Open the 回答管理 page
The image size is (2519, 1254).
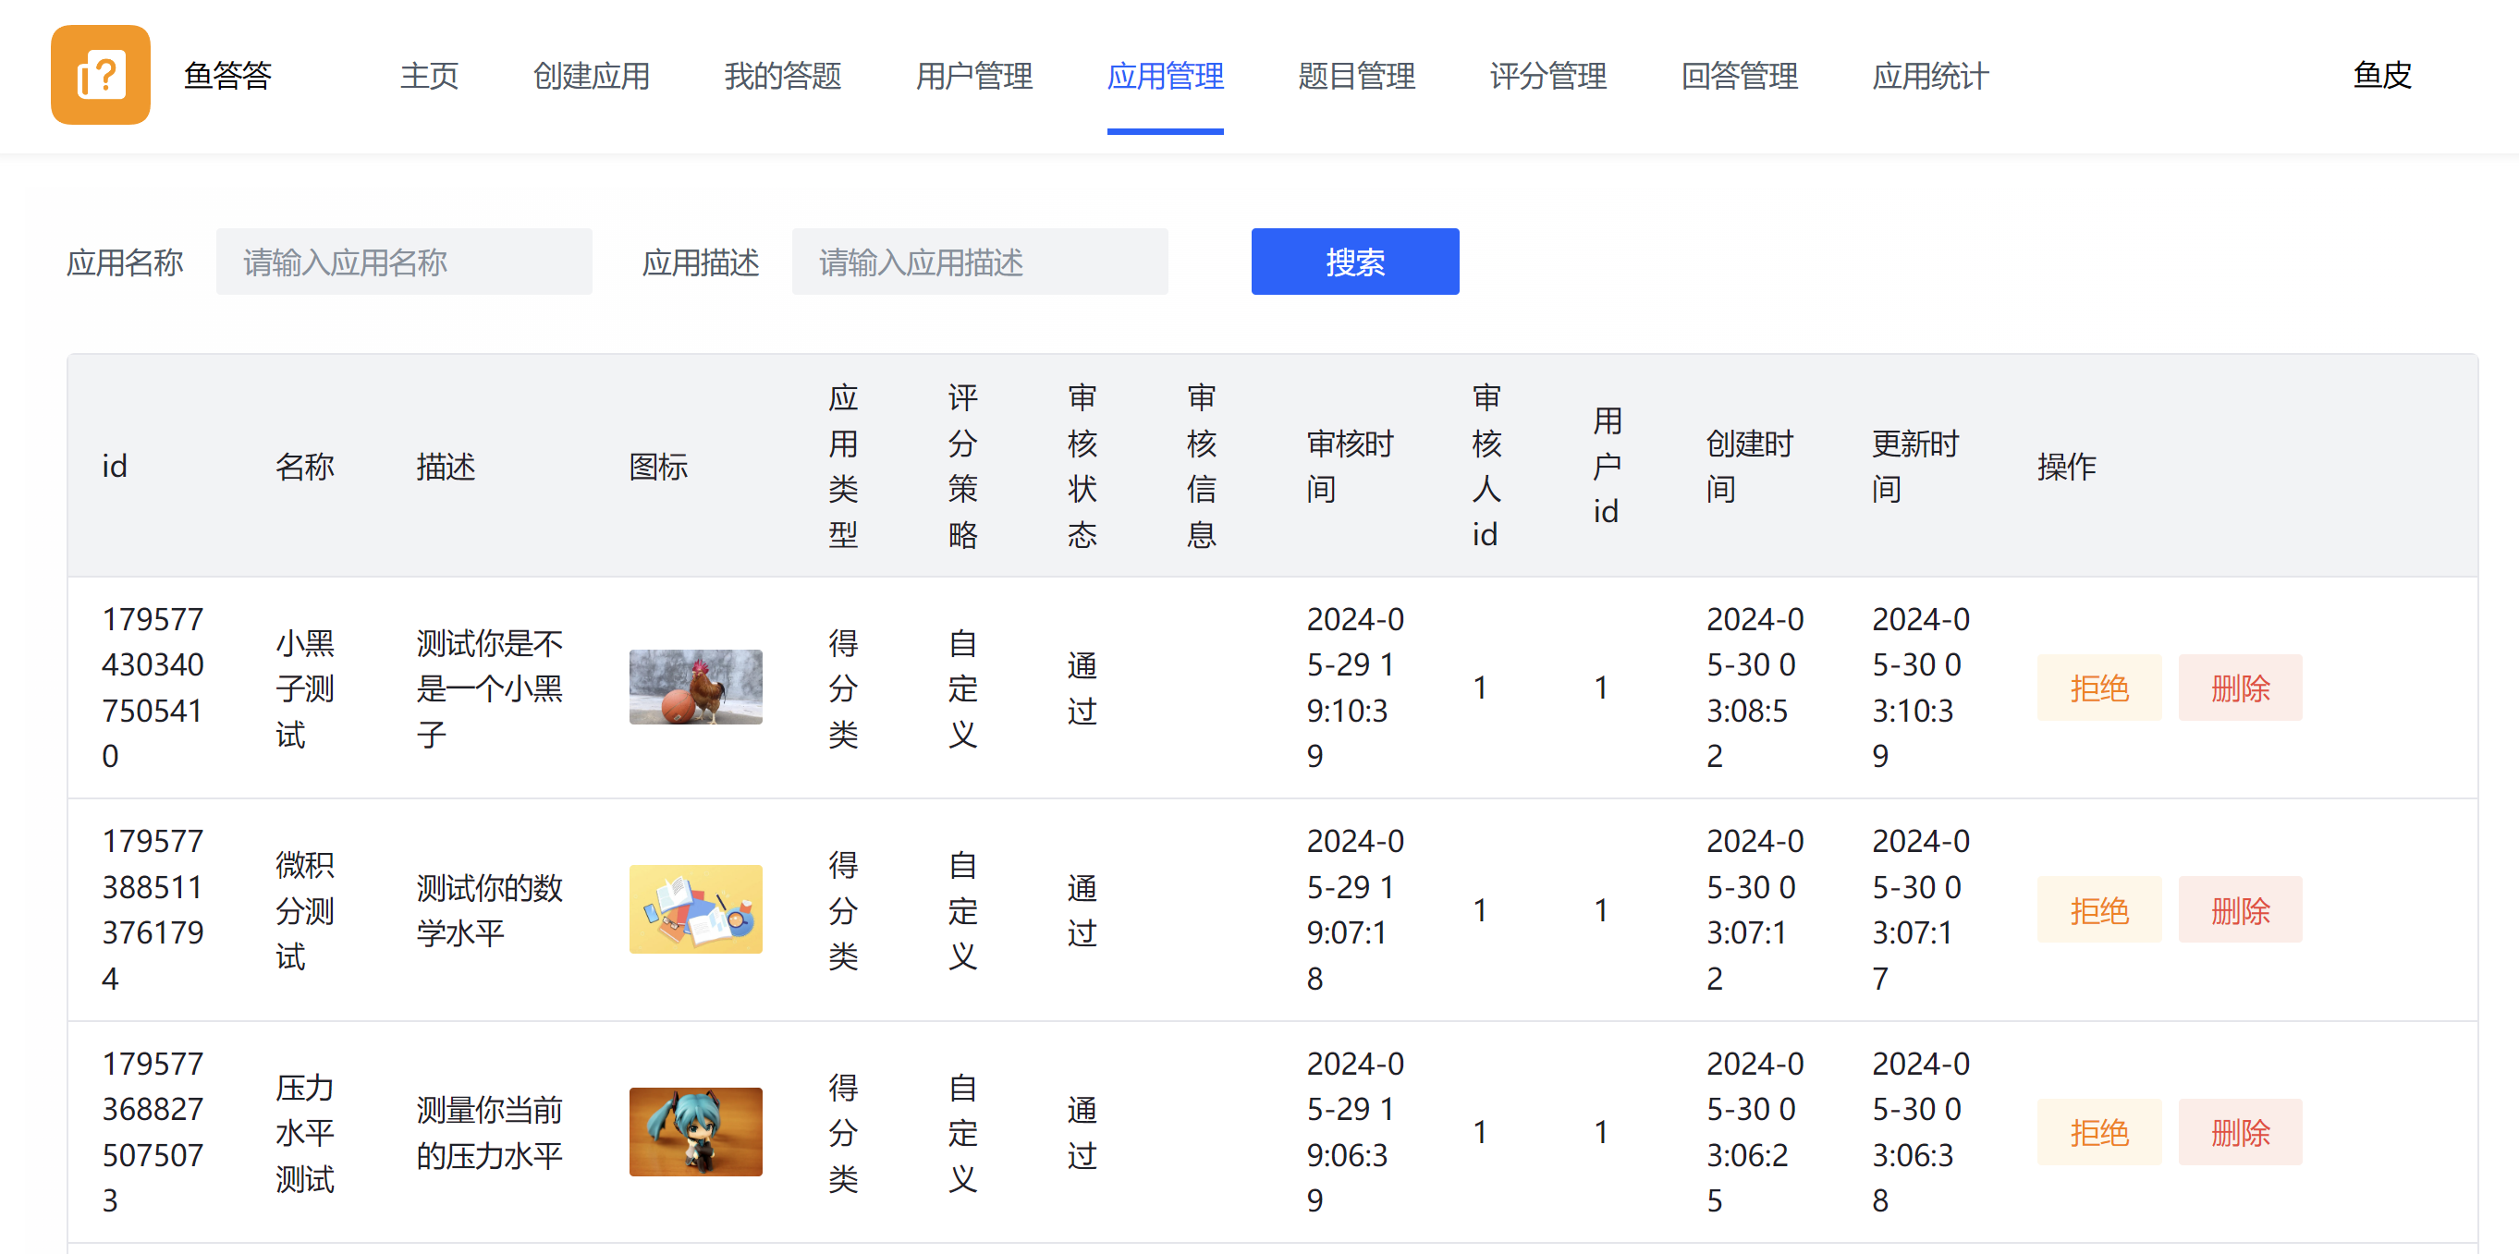(x=1739, y=76)
